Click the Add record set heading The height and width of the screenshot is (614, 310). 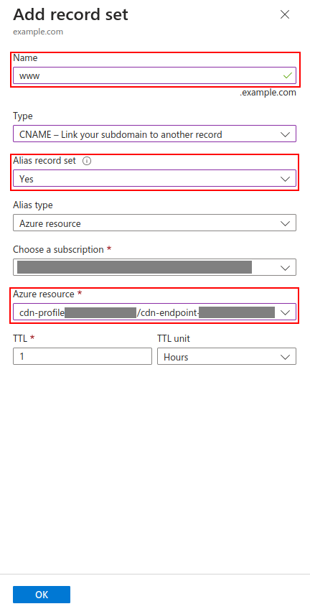point(70,15)
